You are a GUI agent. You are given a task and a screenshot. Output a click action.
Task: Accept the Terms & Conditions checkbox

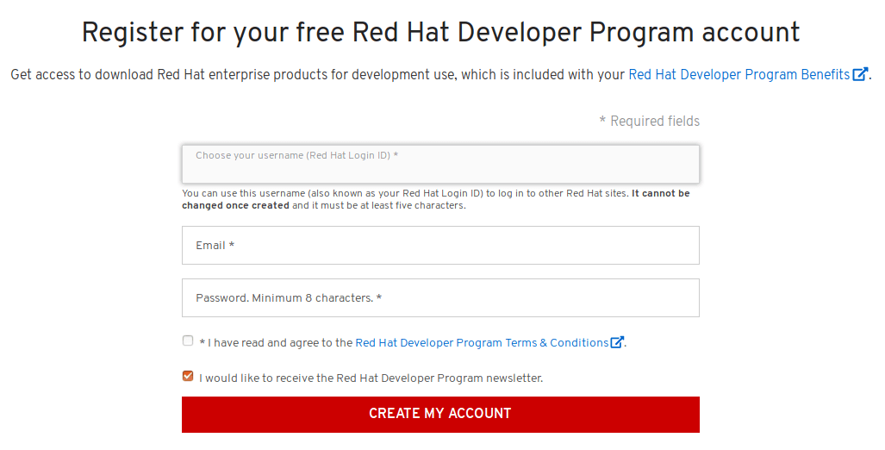188,341
